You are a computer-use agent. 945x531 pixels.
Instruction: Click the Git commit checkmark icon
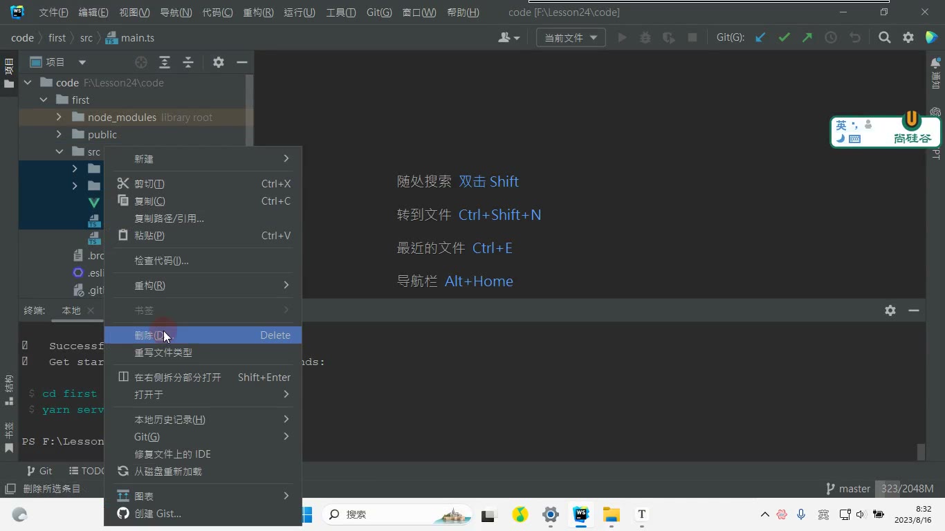[784, 38]
